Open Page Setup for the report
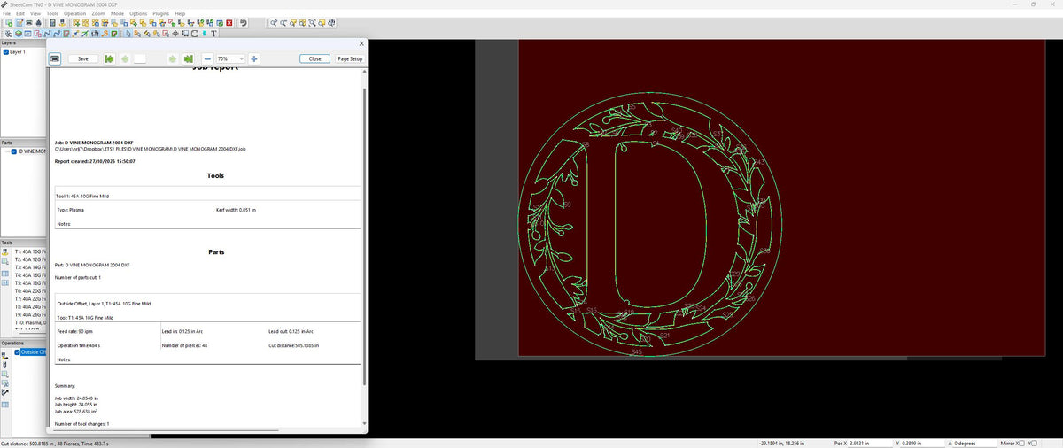1063x448 pixels. coord(350,58)
